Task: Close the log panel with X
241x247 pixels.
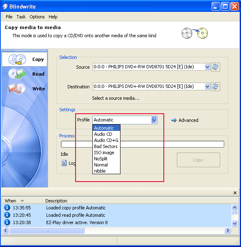Action: point(235,193)
